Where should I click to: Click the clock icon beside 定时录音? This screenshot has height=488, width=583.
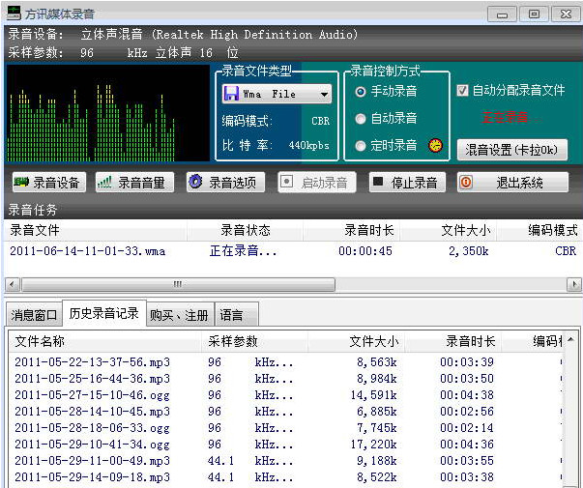pyautogui.click(x=435, y=145)
